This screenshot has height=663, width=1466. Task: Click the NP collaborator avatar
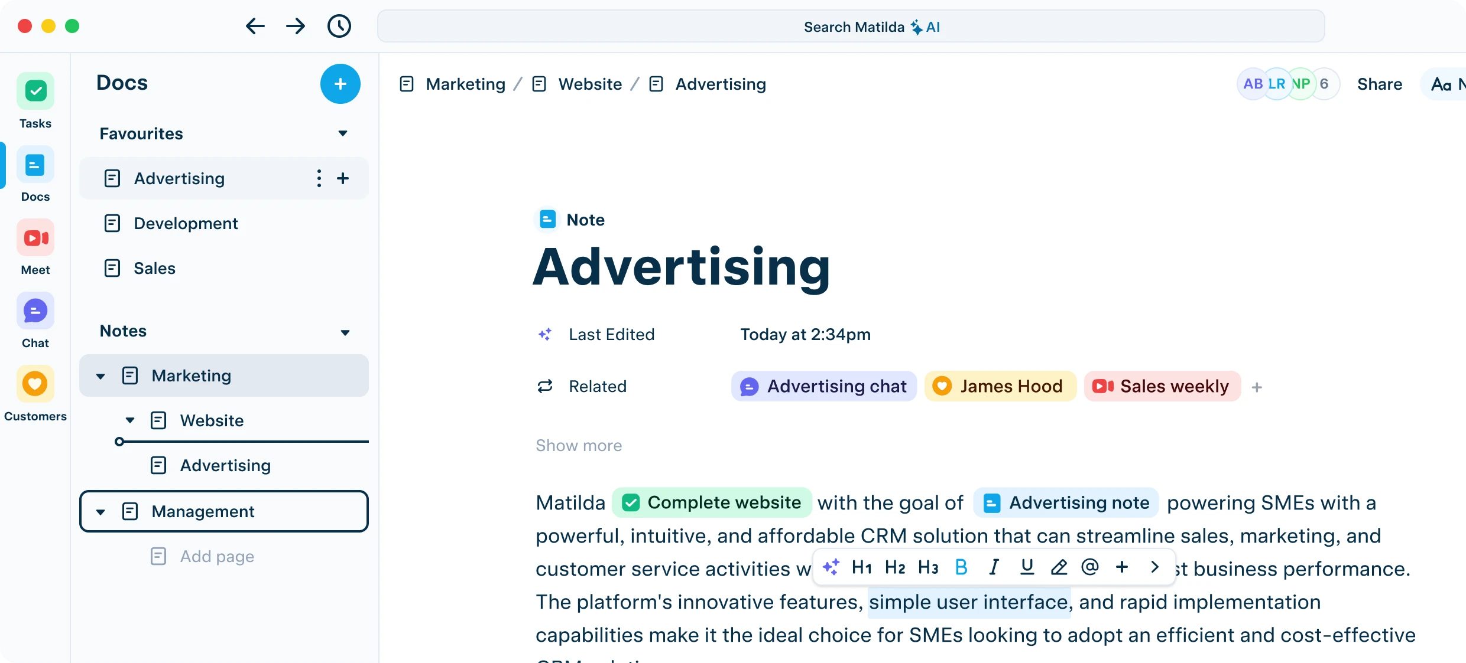tap(1300, 84)
